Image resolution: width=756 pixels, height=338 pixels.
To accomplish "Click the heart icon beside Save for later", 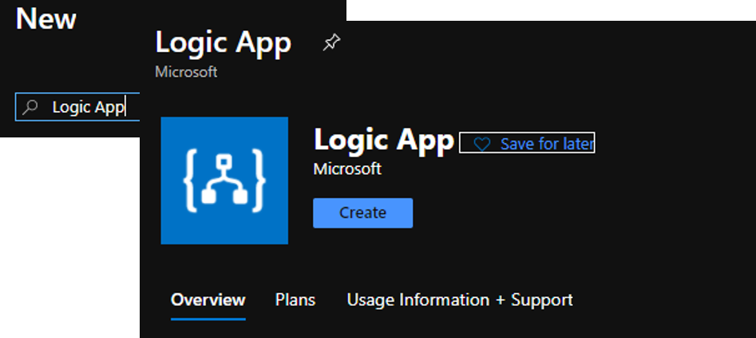I will 481,144.
